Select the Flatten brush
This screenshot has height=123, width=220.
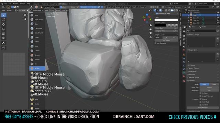click(37, 59)
